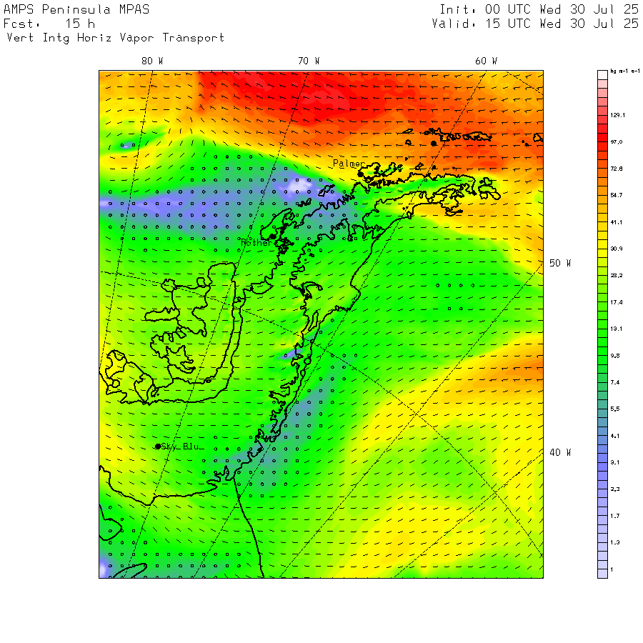643x643 pixels.
Task: Click the '54.7' colorbar value
Action: 617,195
